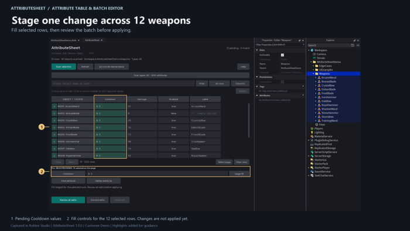The width and height of the screenshot is (410, 231).
Task: Deselect the row #0007 OakBow checkbox
Action: [54, 148]
